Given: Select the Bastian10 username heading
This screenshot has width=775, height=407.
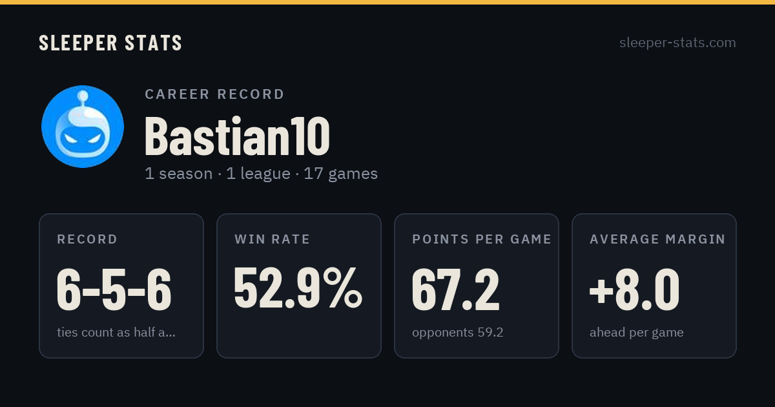Looking at the screenshot, I should pos(237,136).
